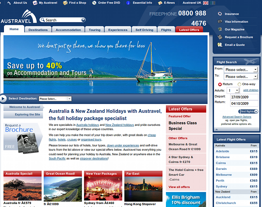Collapse the Flight Search panel arrow
The width and height of the screenshot is (262, 207).
217,129
